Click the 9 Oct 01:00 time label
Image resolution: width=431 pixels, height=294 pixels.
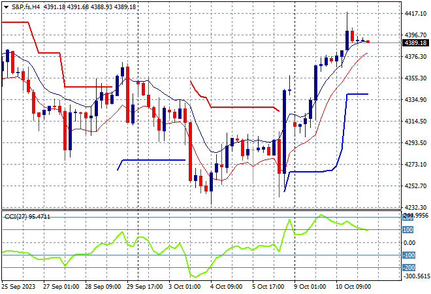pyautogui.click(x=310, y=287)
